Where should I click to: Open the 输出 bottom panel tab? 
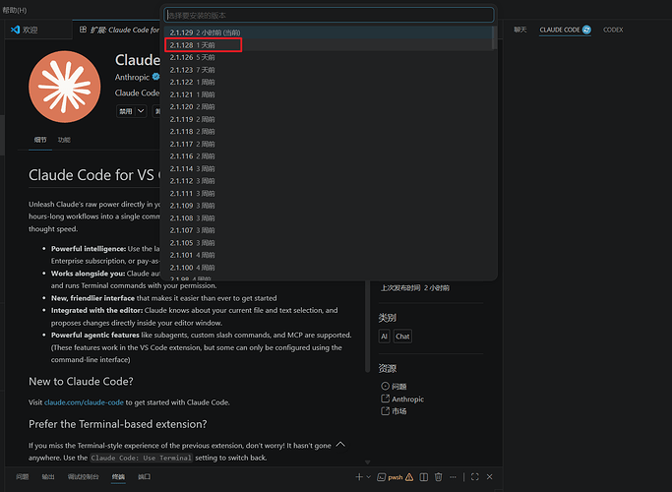47,476
